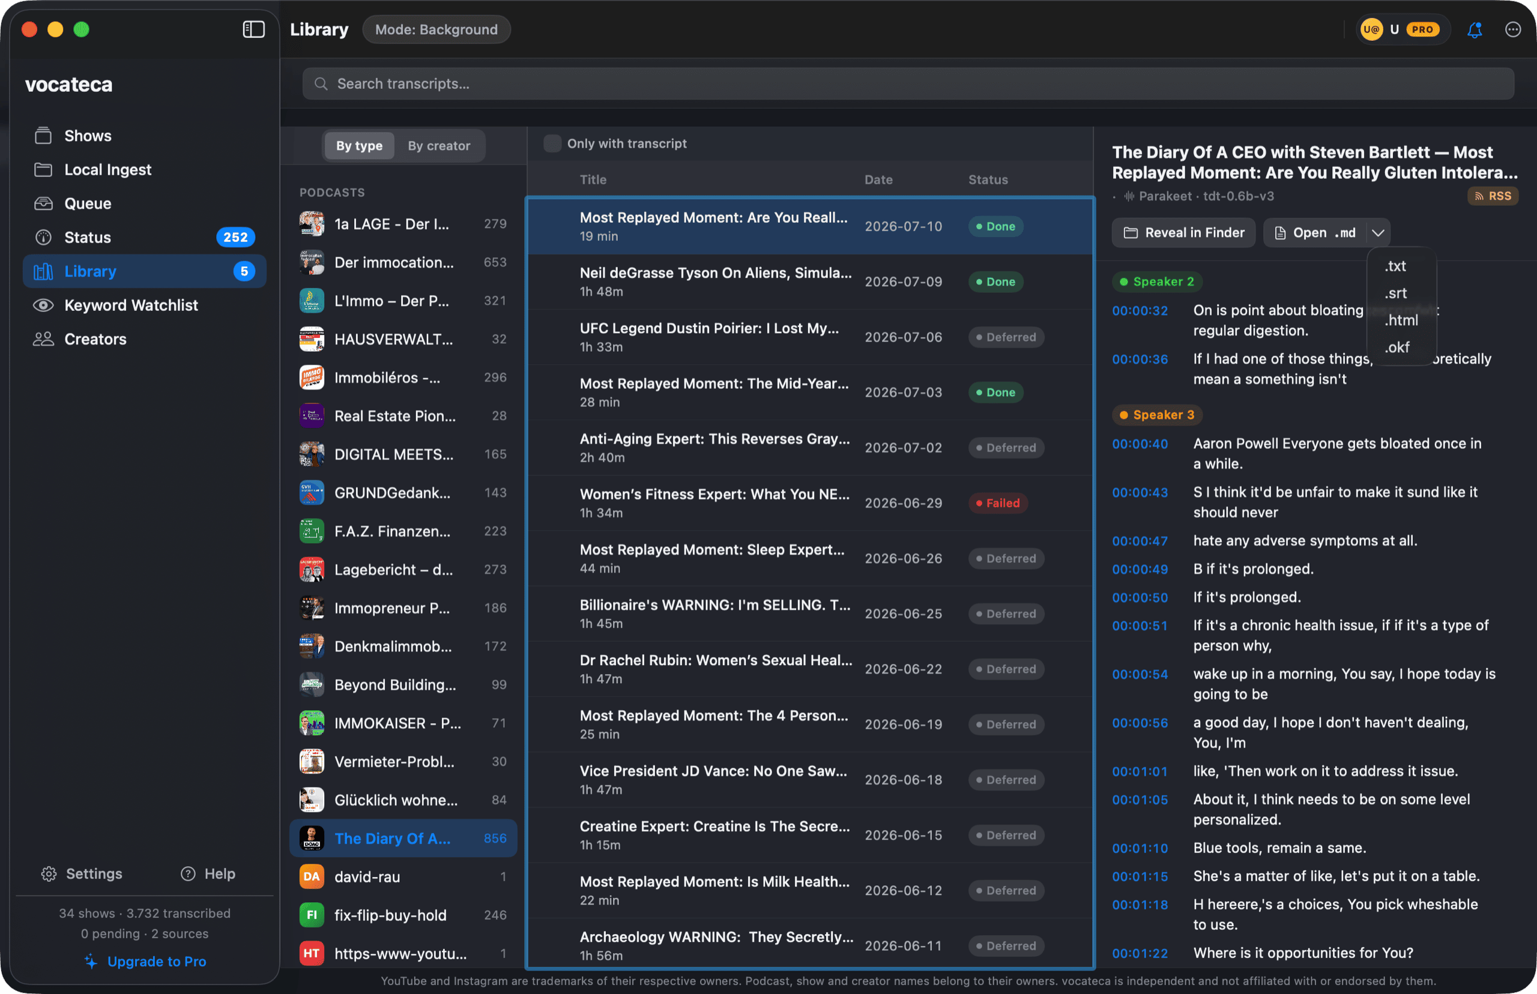The image size is (1537, 994).
Task: Select DIGITAL MEETS podcast icon
Action: pyautogui.click(x=312, y=454)
